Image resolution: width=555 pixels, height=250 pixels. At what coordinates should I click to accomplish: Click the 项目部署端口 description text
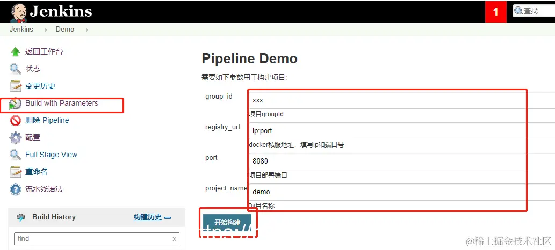pos(268,175)
